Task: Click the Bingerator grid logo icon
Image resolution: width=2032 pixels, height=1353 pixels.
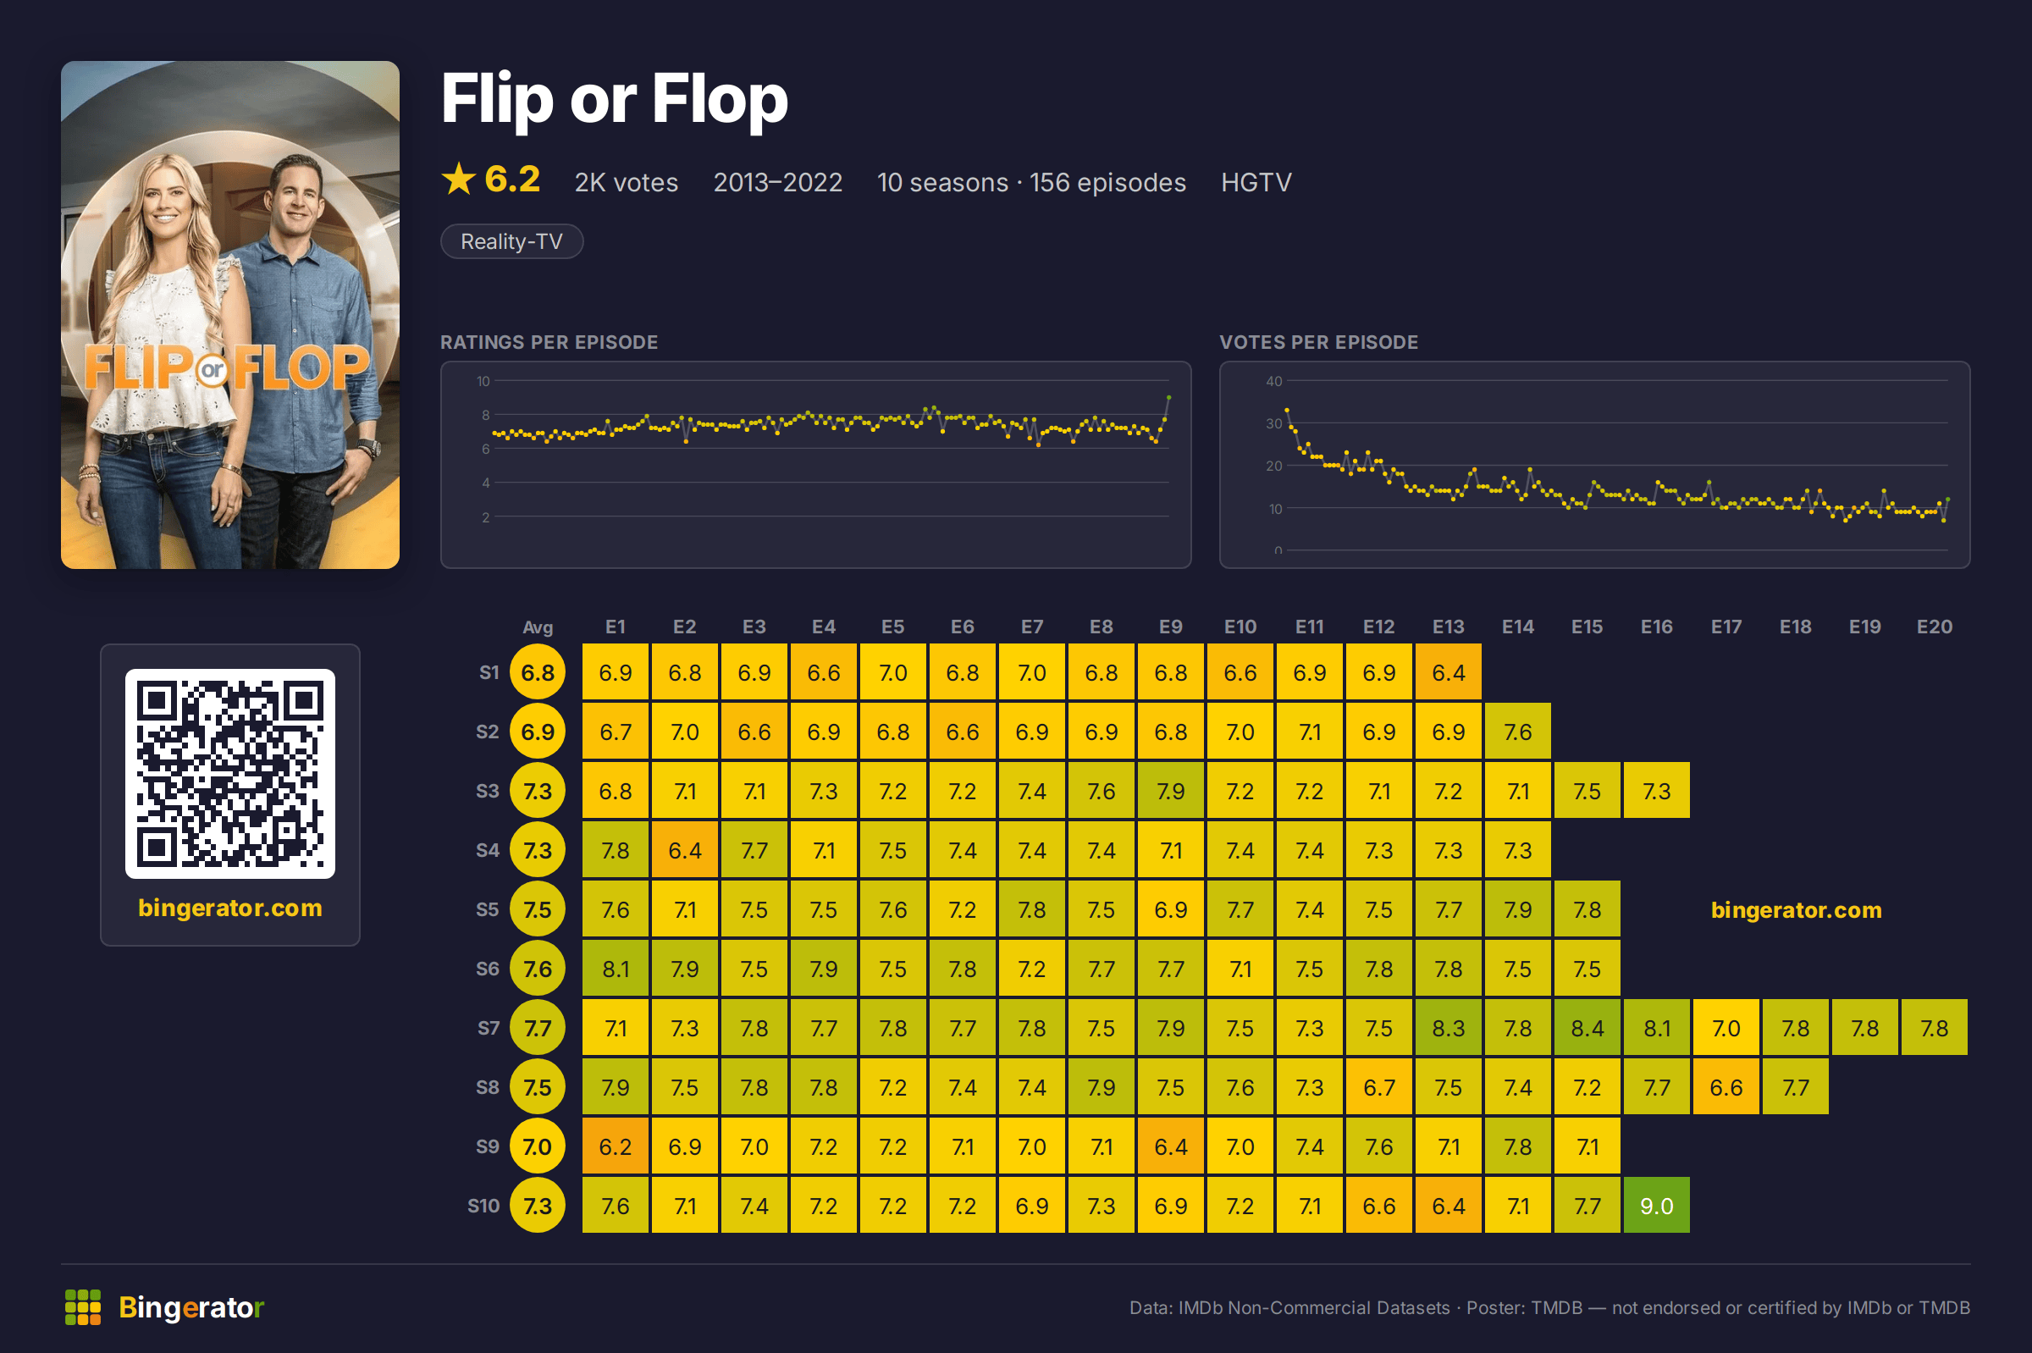Action: coord(83,1307)
